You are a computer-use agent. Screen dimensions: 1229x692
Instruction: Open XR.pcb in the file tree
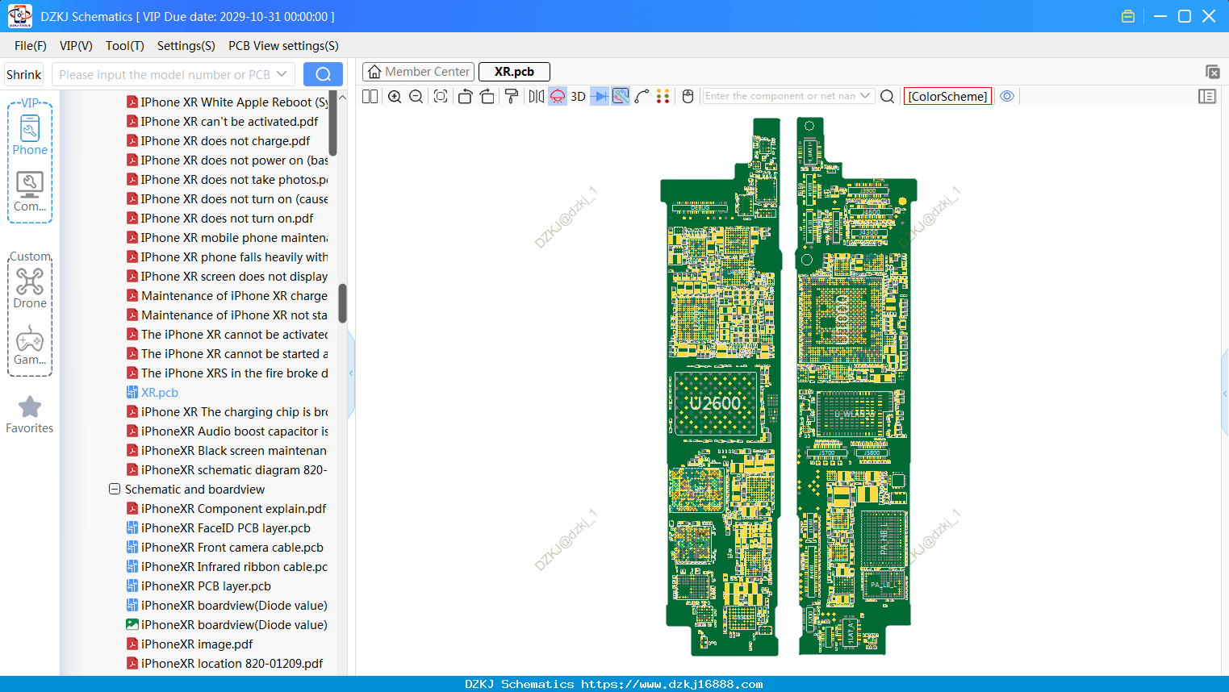pyautogui.click(x=160, y=393)
